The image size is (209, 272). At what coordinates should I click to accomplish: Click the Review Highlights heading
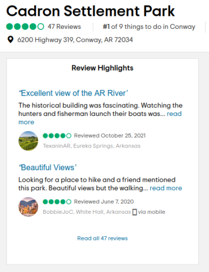pos(103,68)
